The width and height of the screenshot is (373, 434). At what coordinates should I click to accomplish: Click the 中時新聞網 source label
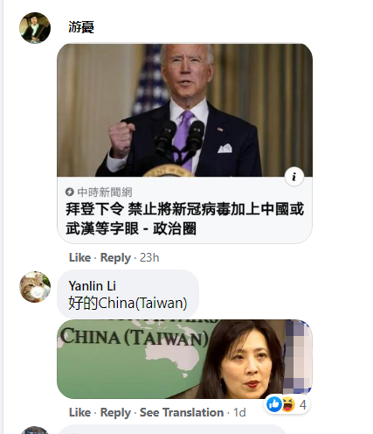coord(105,192)
